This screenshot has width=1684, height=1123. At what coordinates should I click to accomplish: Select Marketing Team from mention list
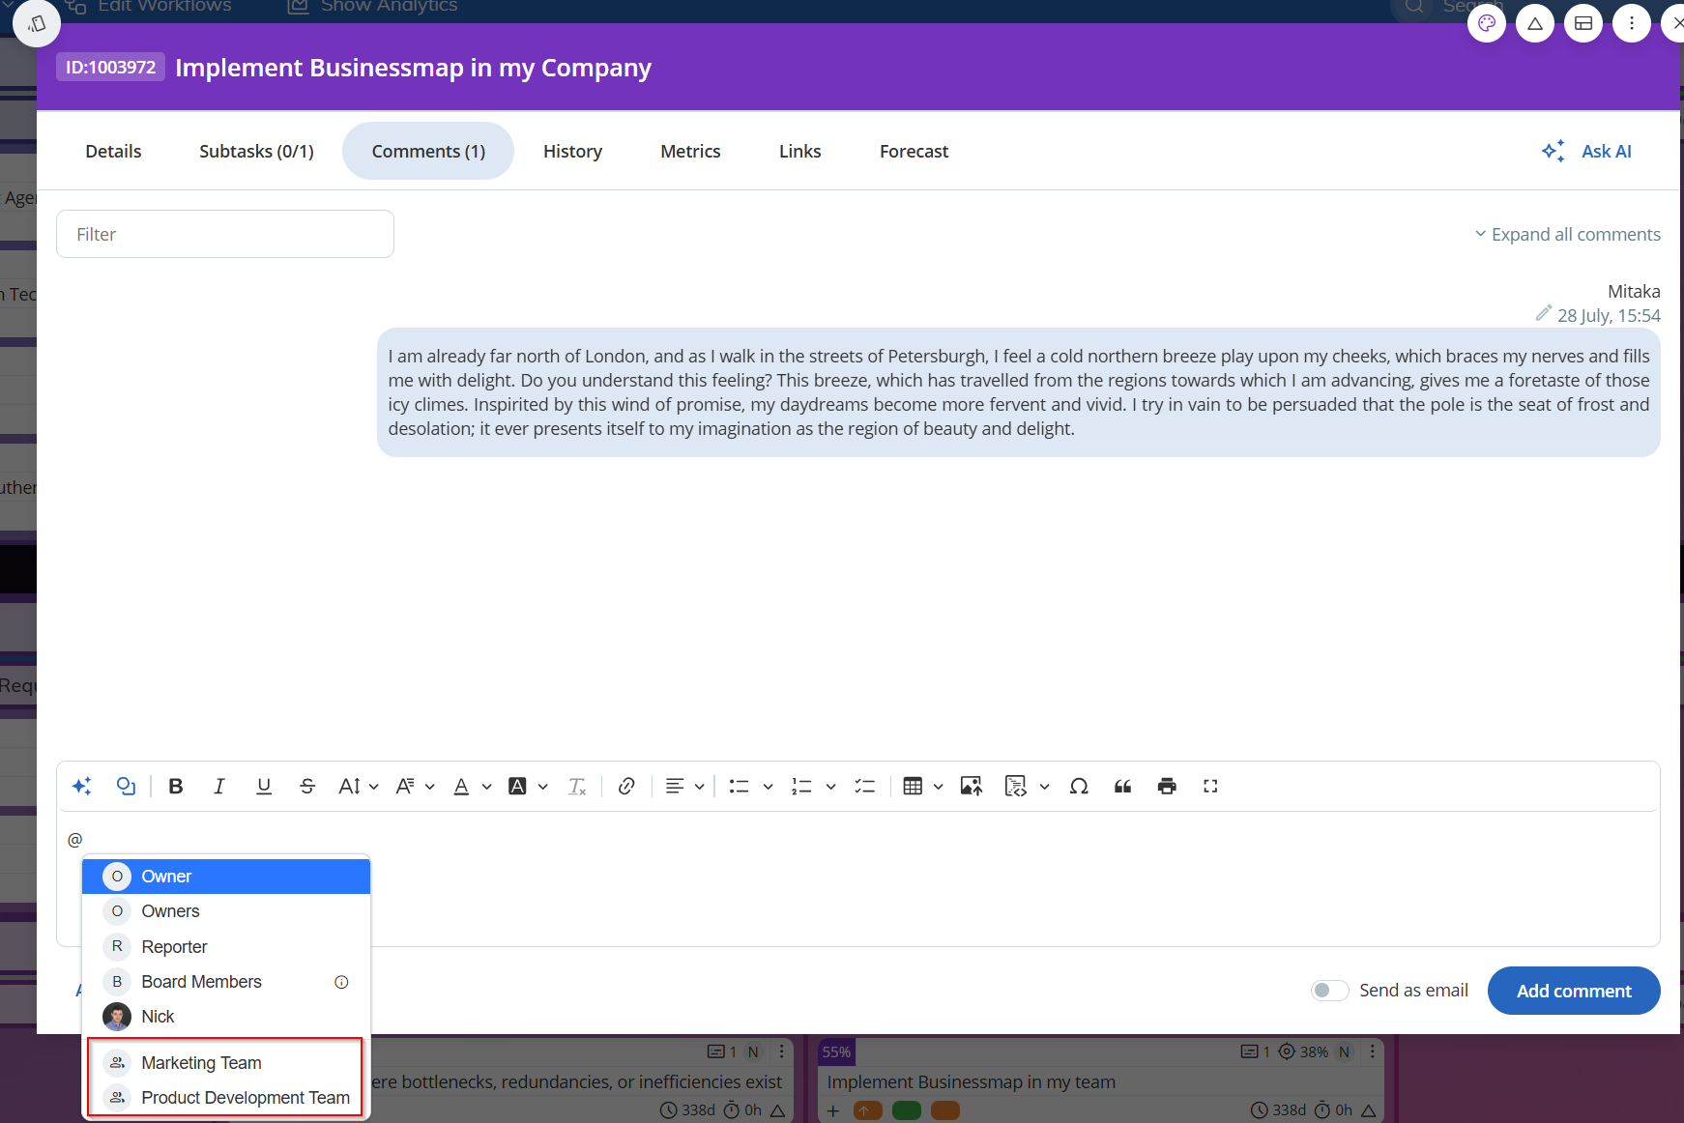pyautogui.click(x=201, y=1063)
